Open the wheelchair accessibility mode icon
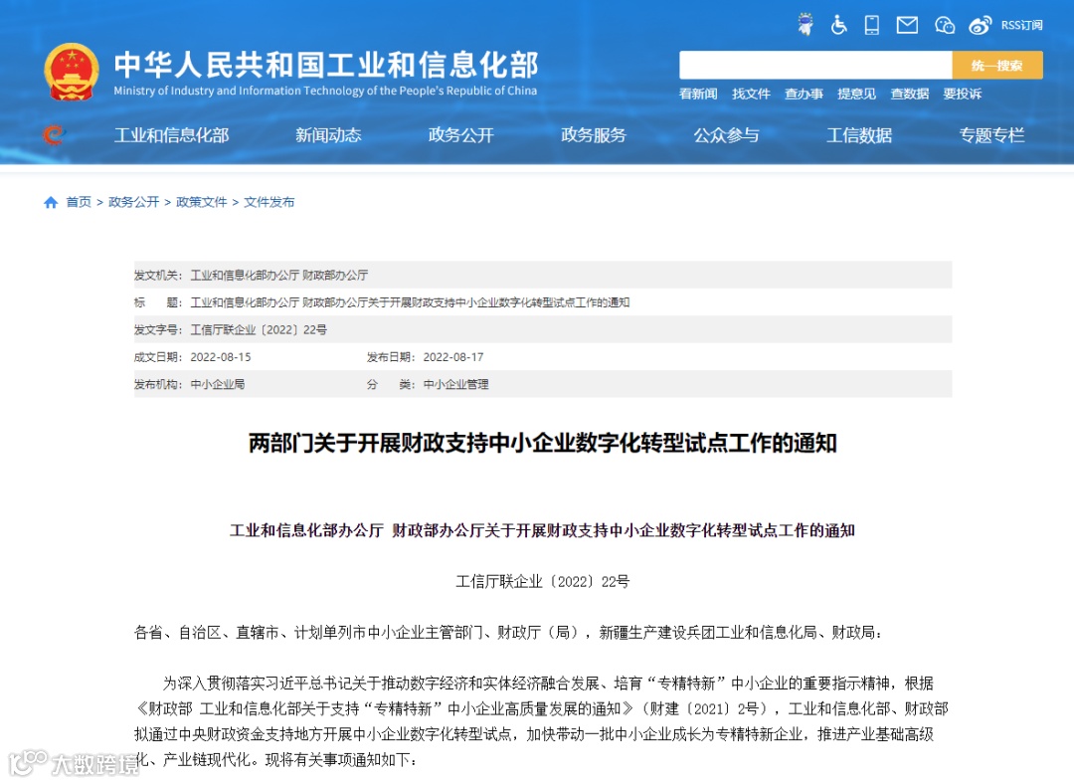The image size is (1074, 784). click(x=838, y=25)
